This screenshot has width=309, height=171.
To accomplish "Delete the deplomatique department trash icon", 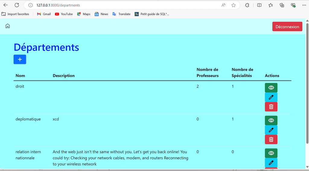I will click(x=271, y=139).
